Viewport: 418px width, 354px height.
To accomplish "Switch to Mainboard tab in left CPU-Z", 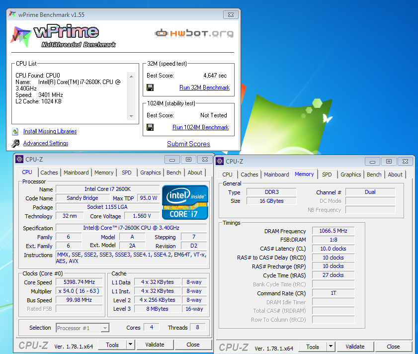I will (76, 173).
